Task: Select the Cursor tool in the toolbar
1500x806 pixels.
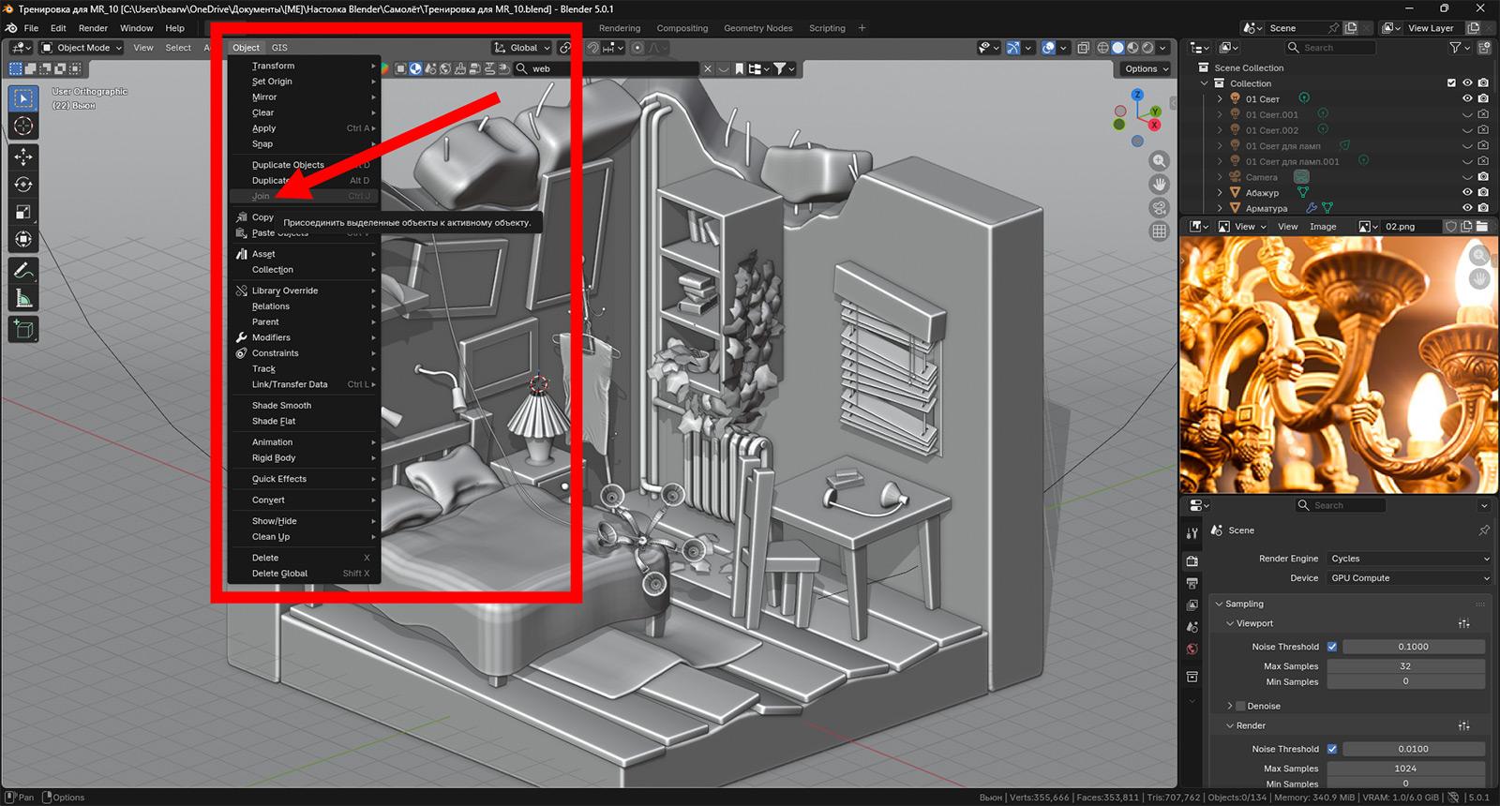Action: tap(23, 127)
